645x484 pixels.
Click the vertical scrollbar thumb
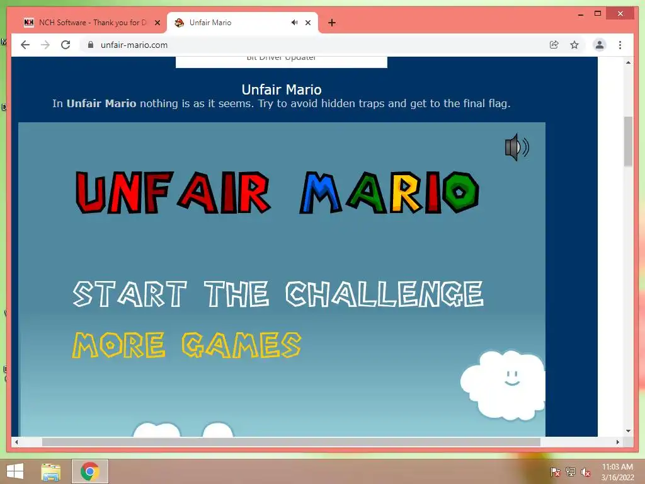coord(628,141)
